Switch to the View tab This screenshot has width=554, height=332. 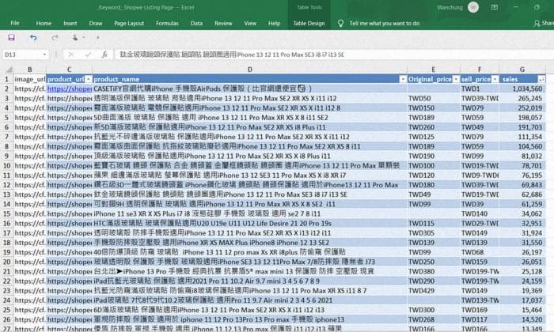(x=250, y=23)
